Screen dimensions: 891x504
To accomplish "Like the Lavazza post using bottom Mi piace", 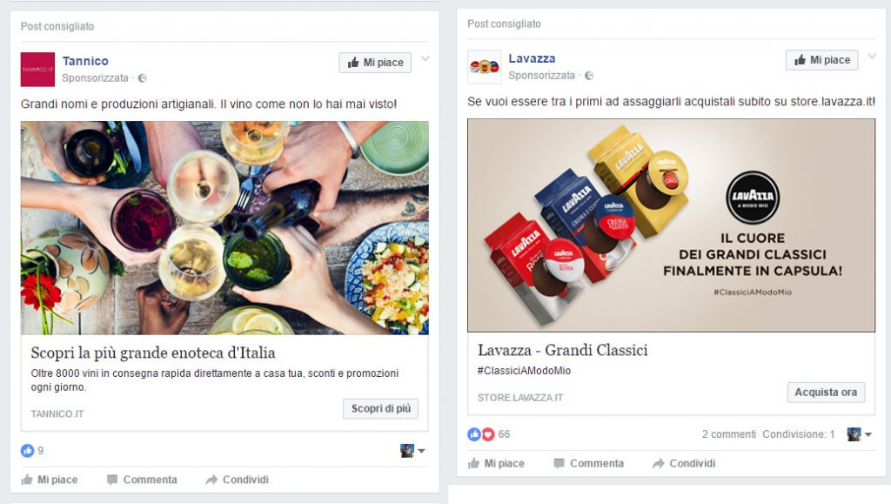I will [496, 463].
